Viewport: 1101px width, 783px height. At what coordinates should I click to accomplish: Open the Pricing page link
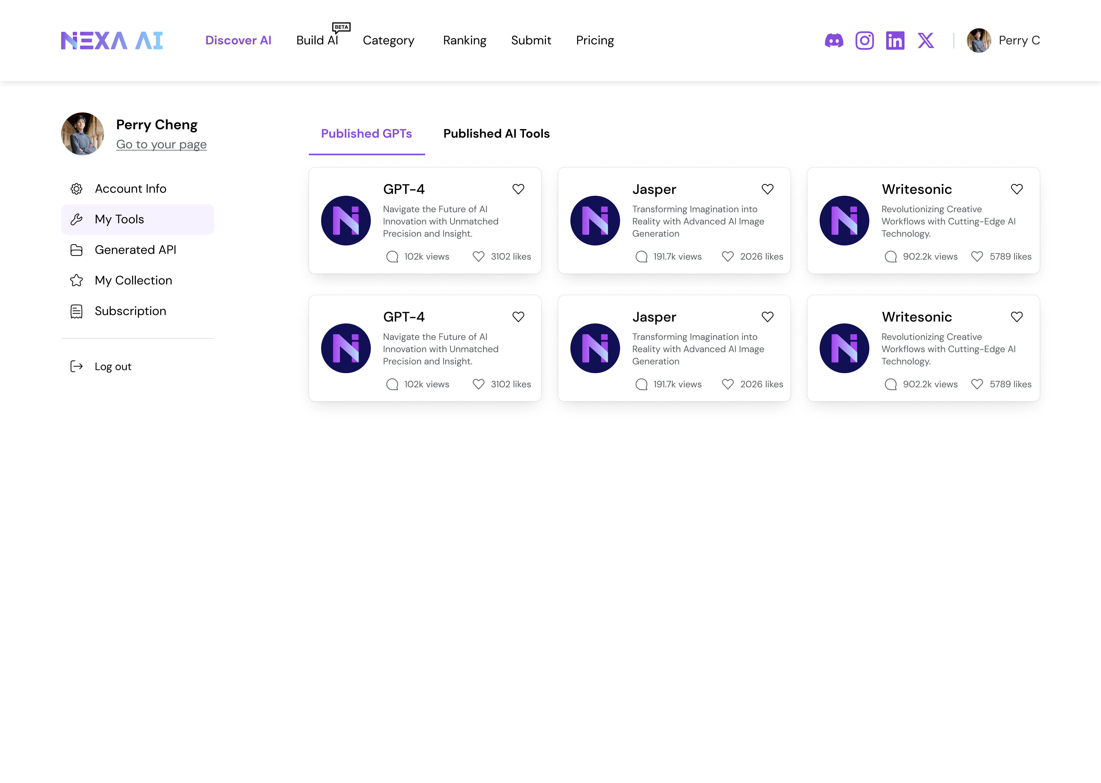595,41
